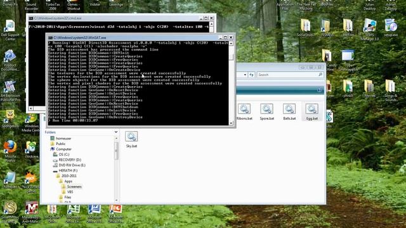Click cmd.exe horizontal scroll left arrow
406x228 pixels.
click(31, 108)
